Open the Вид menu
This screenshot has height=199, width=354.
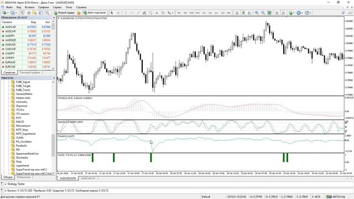click(x=19, y=7)
